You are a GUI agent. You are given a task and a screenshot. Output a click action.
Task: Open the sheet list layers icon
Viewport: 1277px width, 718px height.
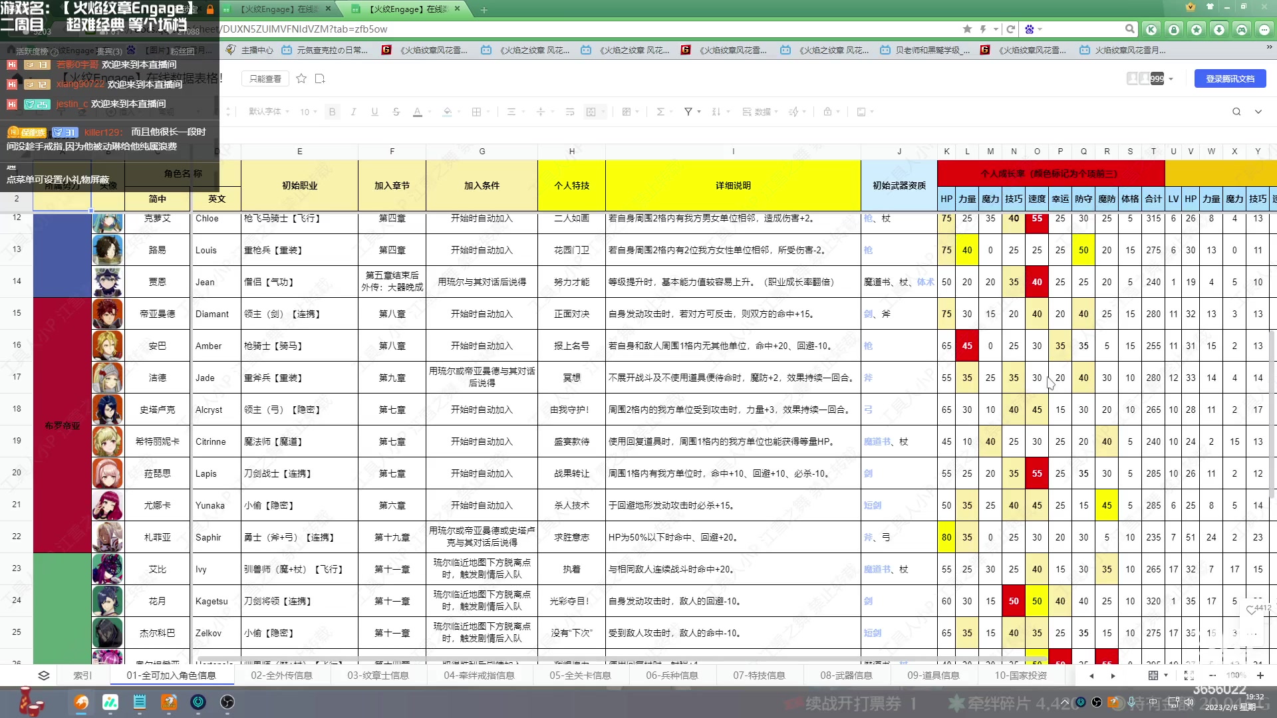[x=44, y=675]
